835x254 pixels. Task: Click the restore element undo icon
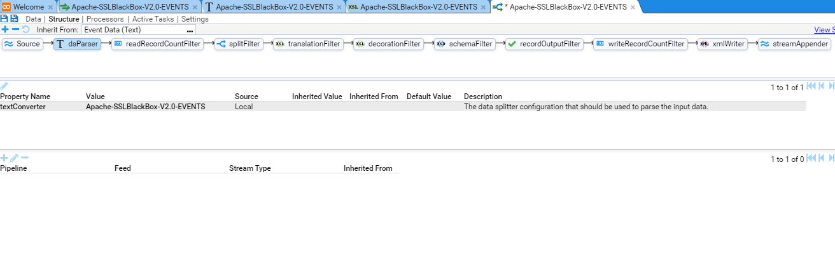pos(25,29)
